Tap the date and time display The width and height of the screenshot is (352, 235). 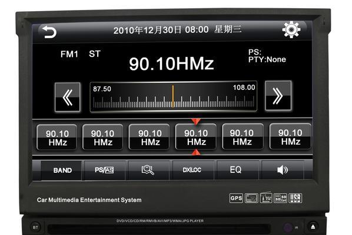178,30
